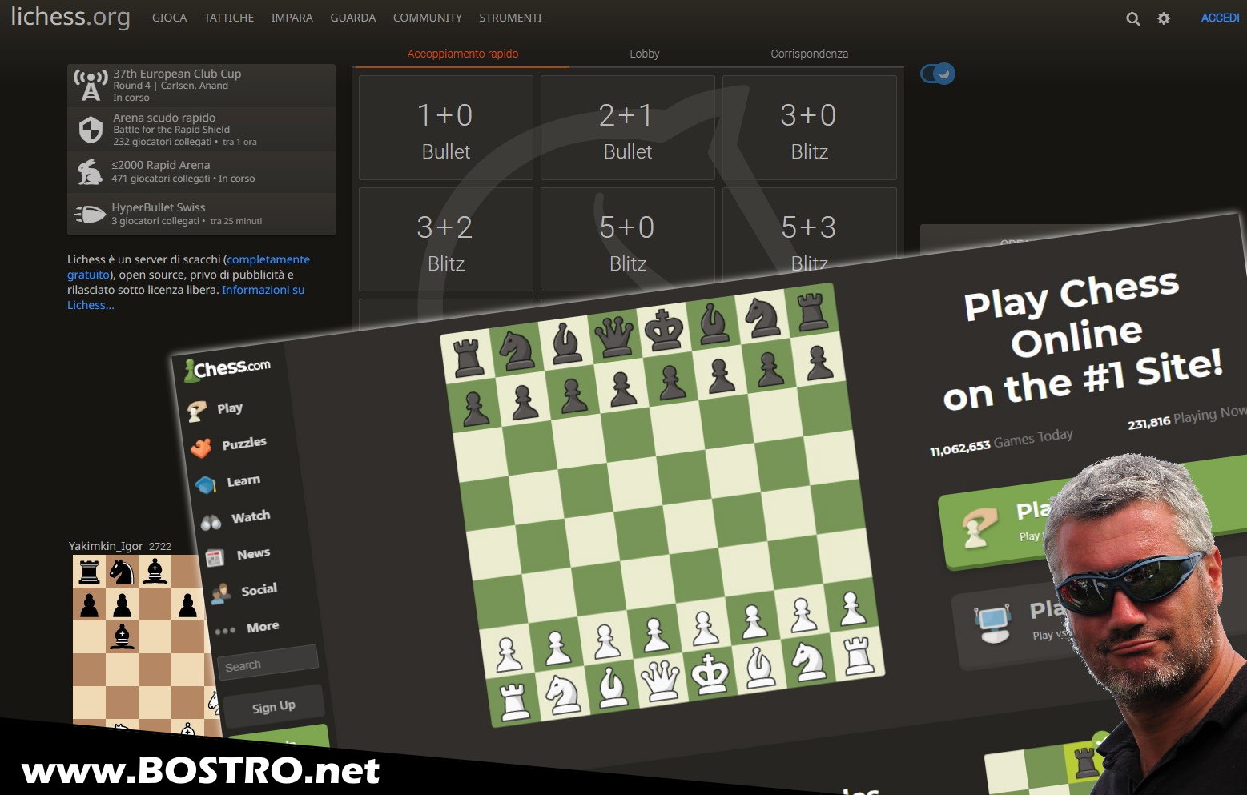
Task: Open the TATTICHE menu on lichess
Action: click(229, 18)
